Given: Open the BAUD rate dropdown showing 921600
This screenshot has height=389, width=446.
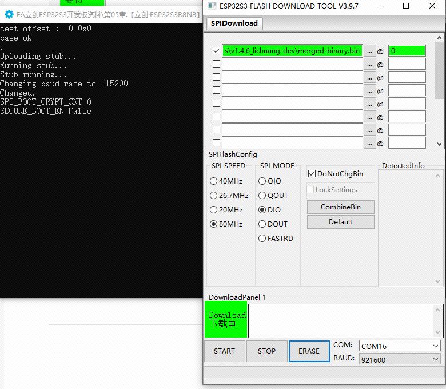Looking at the screenshot, I should (400, 360).
